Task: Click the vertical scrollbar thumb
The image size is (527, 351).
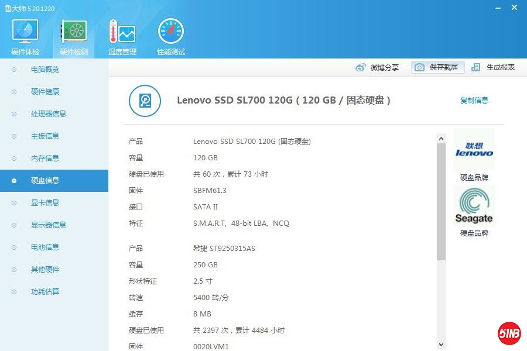Action: pyautogui.click(x=442, y=201)
